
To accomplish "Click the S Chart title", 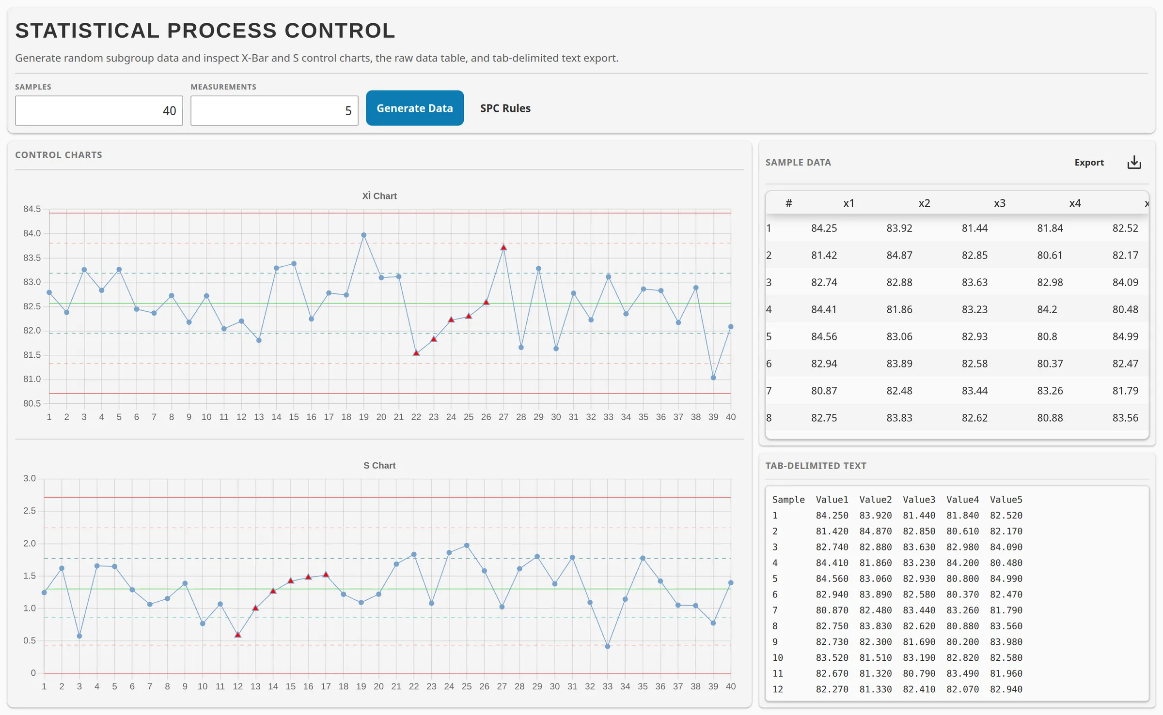I will point(379,465).
